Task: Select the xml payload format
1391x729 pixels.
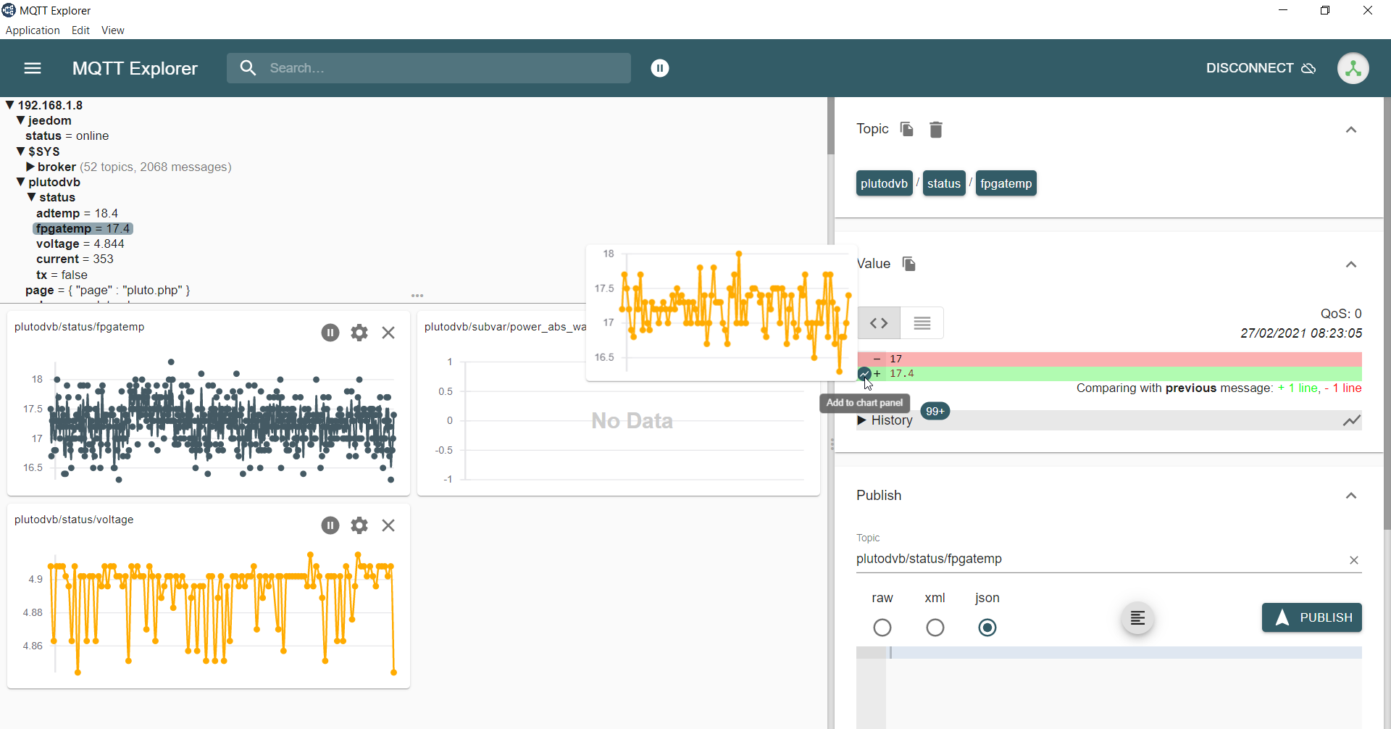Action: click(935, 628)
